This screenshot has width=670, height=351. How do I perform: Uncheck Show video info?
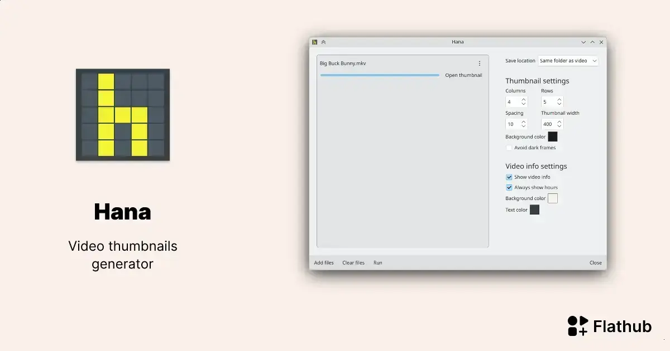[509, 177]
